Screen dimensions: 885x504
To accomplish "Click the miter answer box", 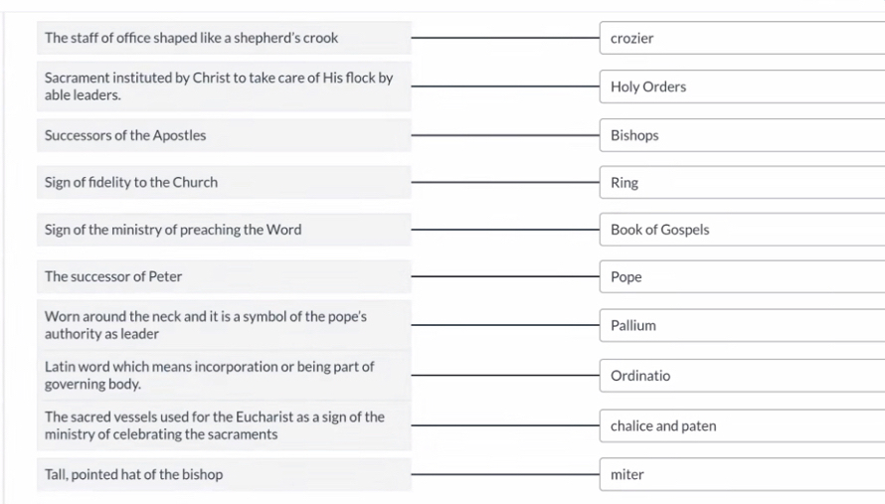I will coord(742,474).
